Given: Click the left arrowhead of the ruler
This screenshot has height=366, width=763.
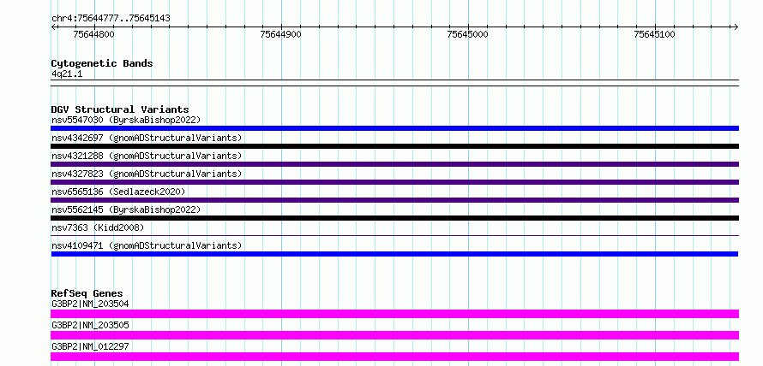Looking at the screenshot, I should tap(53, 27).
